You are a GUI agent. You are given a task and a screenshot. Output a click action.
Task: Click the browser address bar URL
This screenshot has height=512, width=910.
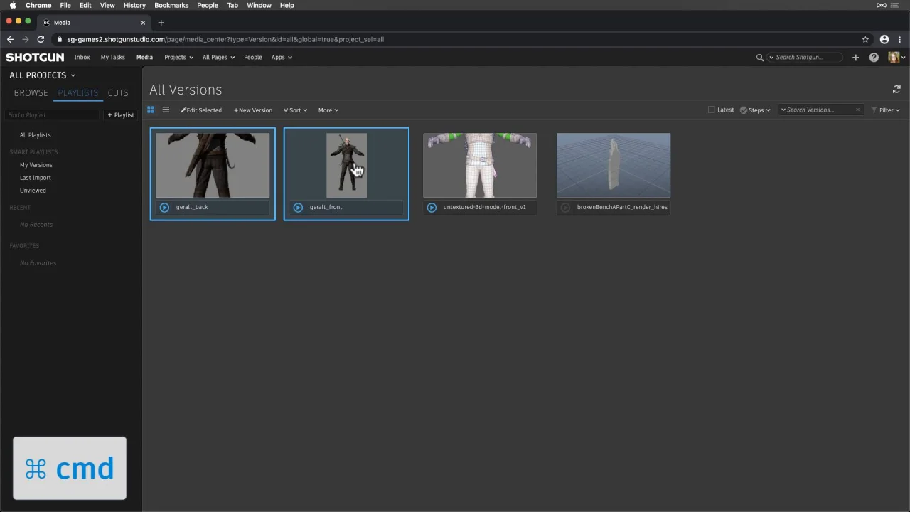pos(225,39)
